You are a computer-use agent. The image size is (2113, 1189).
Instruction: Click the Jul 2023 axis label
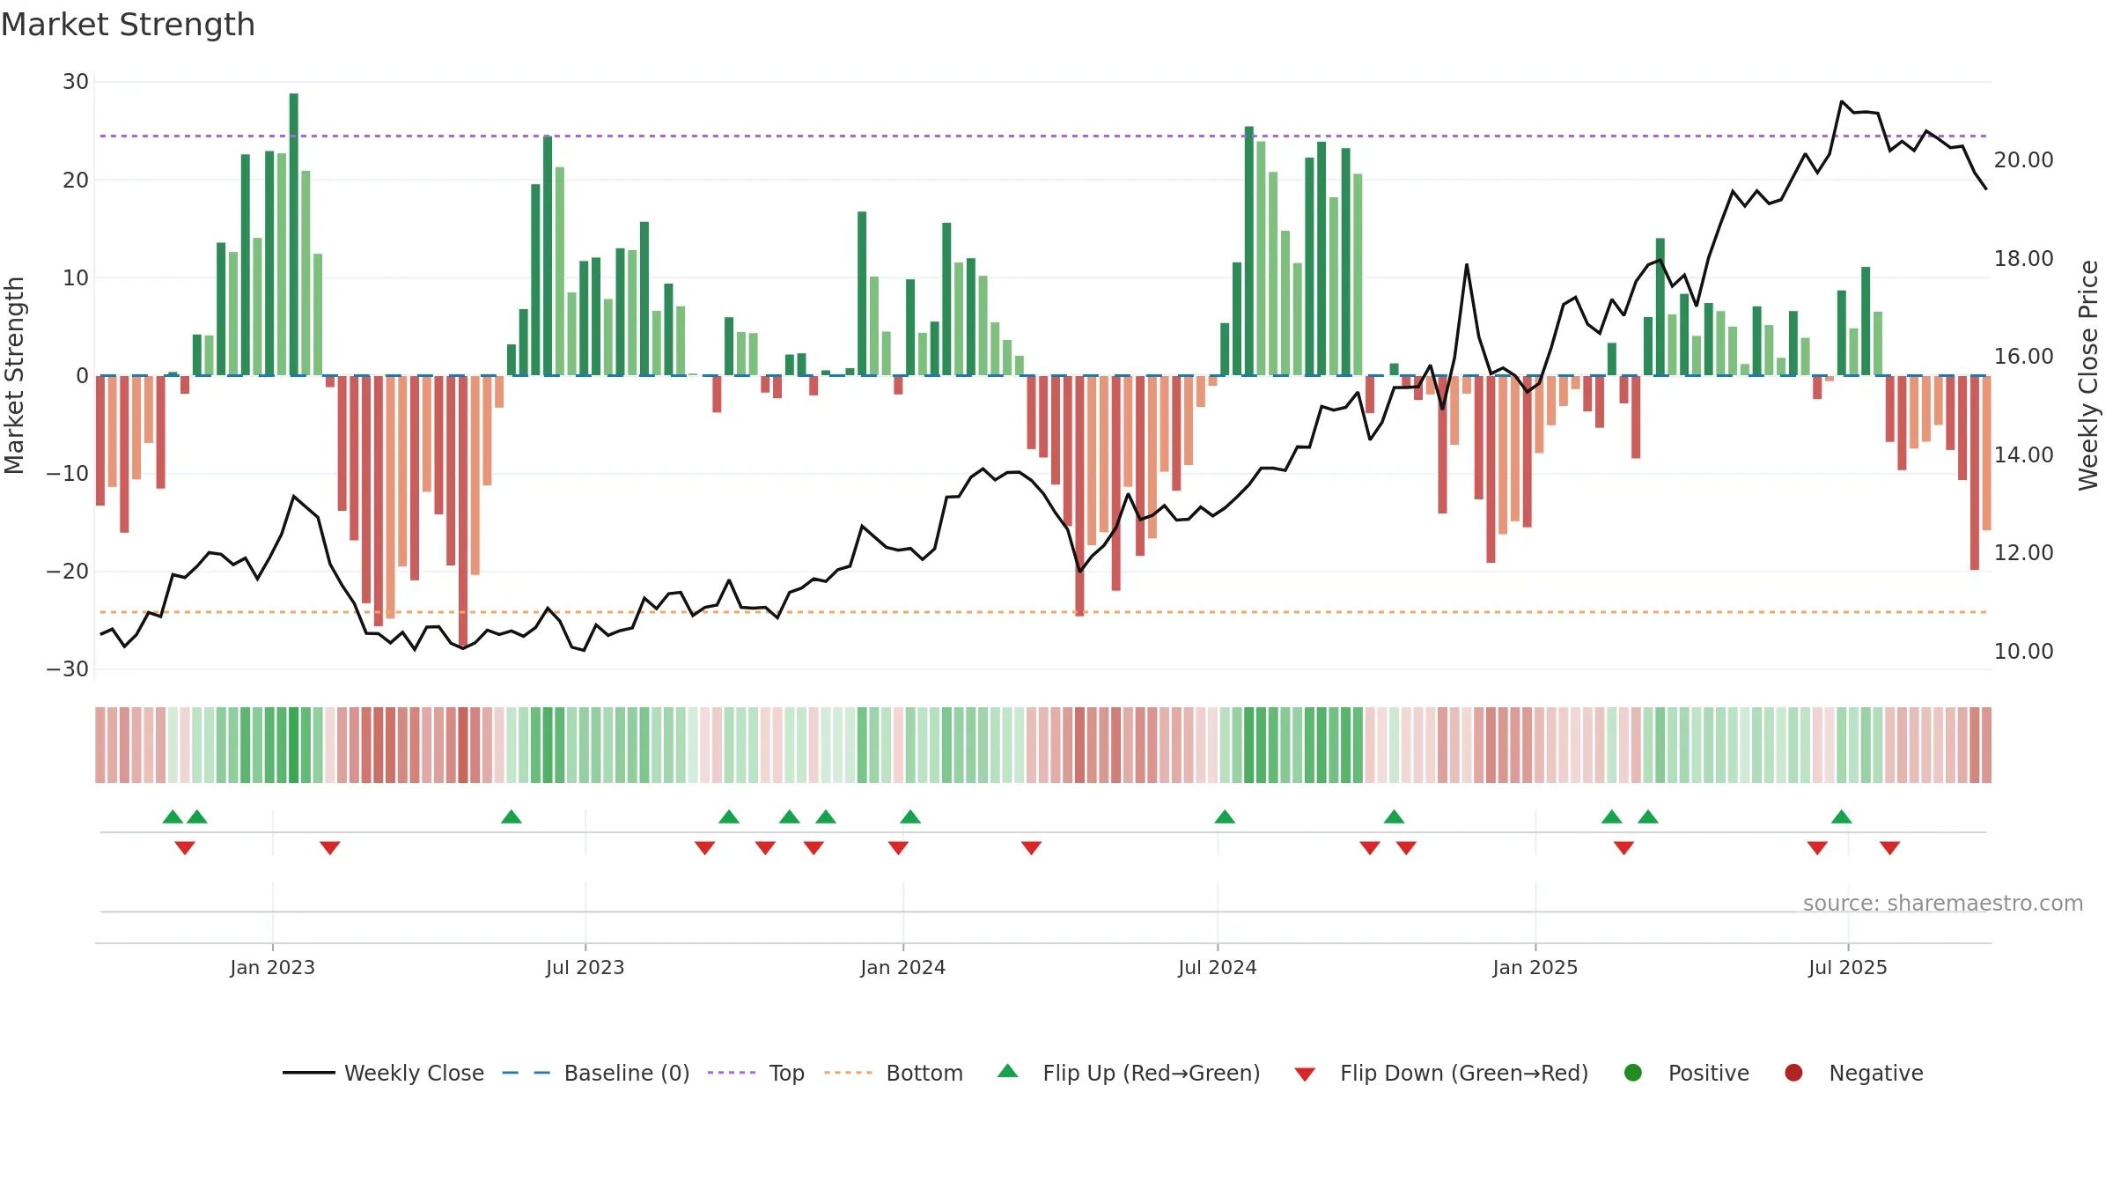585,968
